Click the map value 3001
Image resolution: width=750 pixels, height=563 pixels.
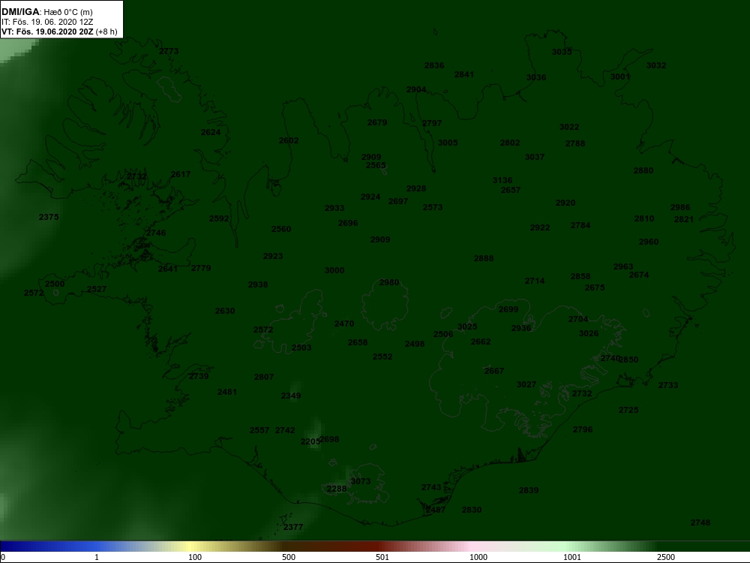pos(620,77)
